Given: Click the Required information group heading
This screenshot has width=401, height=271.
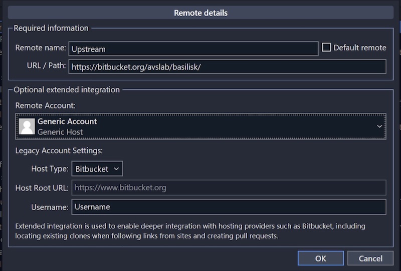Looking at the screenshot, I should click(51, 28).
